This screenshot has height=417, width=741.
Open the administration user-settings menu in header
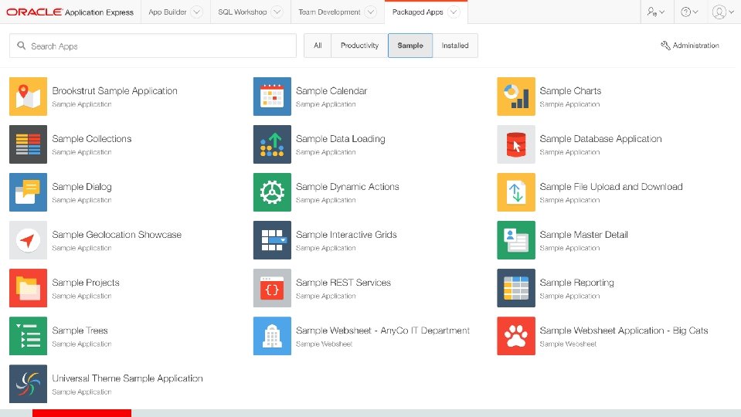[x=655, y=12]
